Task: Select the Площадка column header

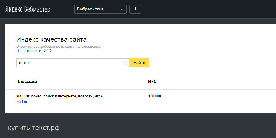Action: click(x=27, y=81)
